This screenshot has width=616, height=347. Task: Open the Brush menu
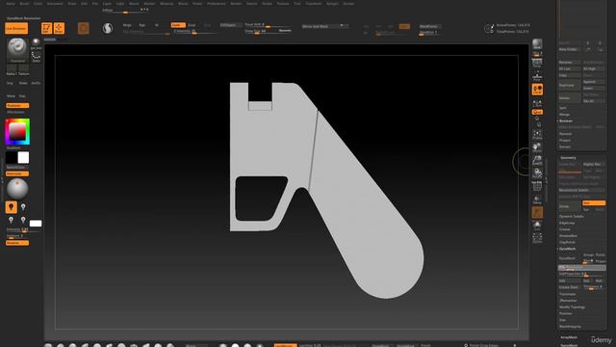(24, 4)
